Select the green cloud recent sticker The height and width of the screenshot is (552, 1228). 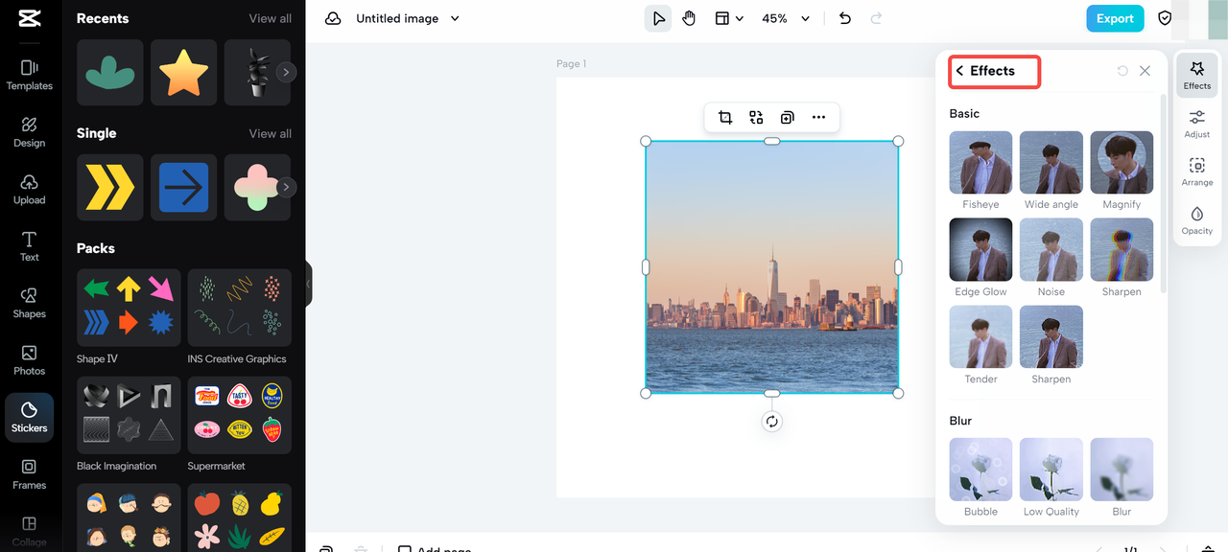(110, 73)
